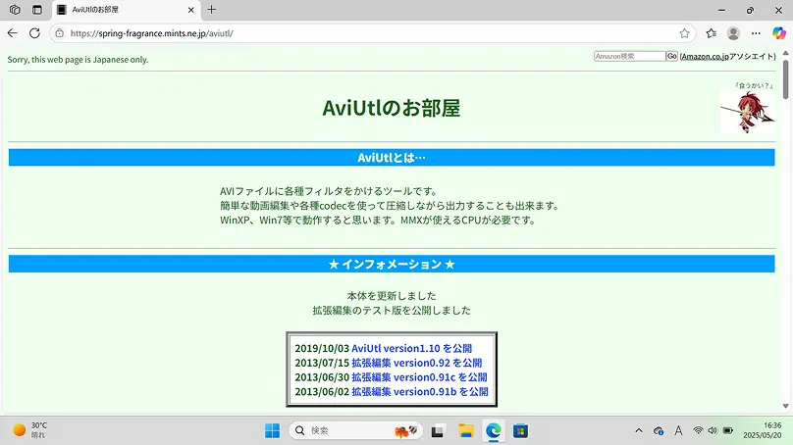Open the clock showing 16:36

pyautogui.click(x=763, y=430)
